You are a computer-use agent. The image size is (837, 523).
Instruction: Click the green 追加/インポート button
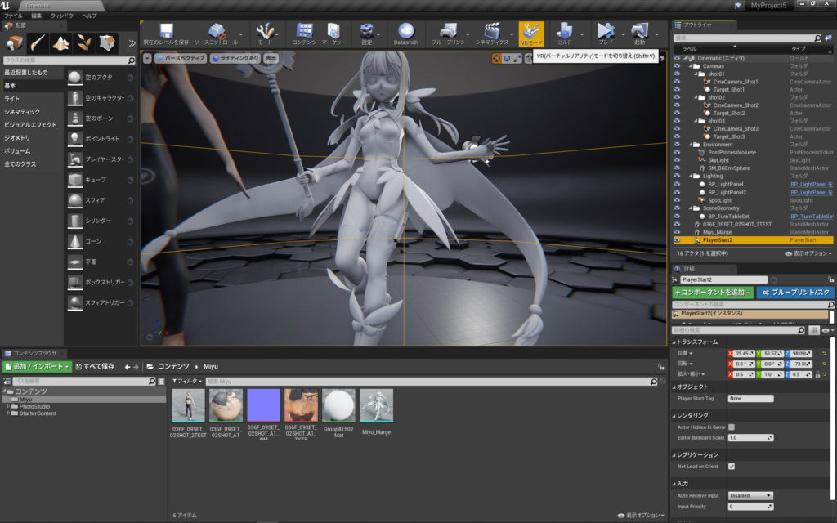pos(37,366)
